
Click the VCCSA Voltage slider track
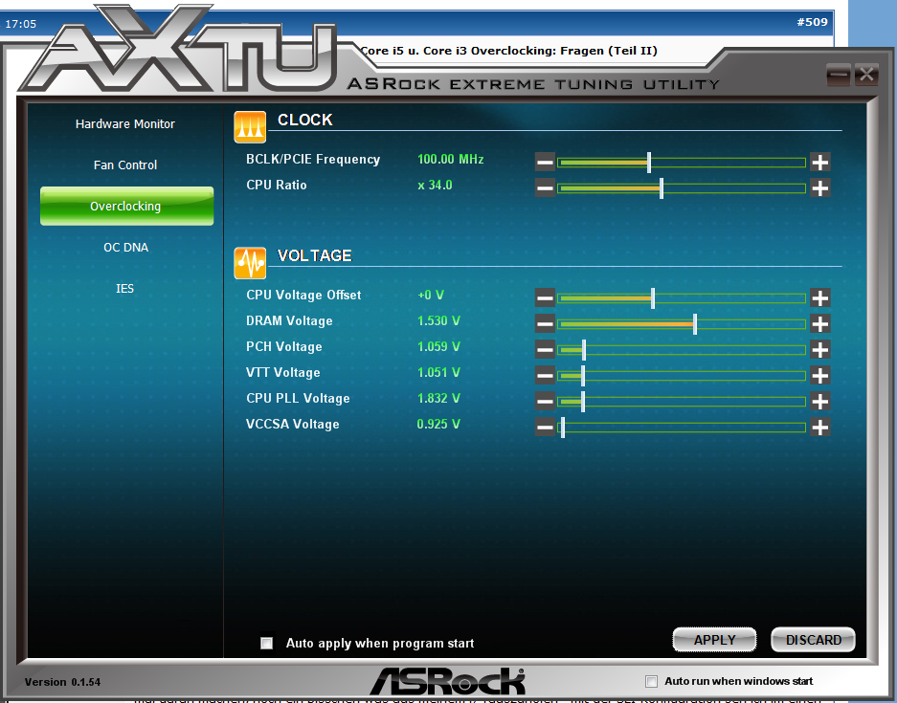click(682, 427)
